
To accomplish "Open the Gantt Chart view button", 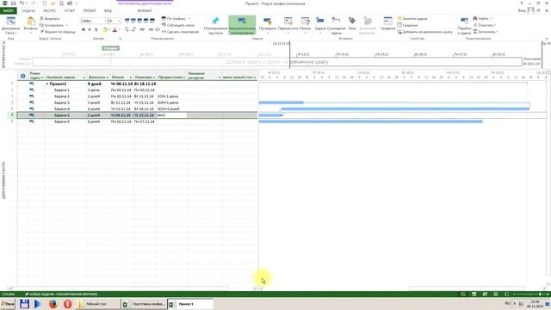I will pos(10,25).
